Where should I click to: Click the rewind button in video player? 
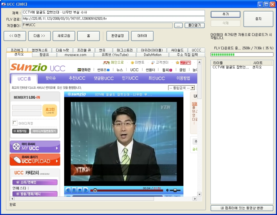point(68,190)
